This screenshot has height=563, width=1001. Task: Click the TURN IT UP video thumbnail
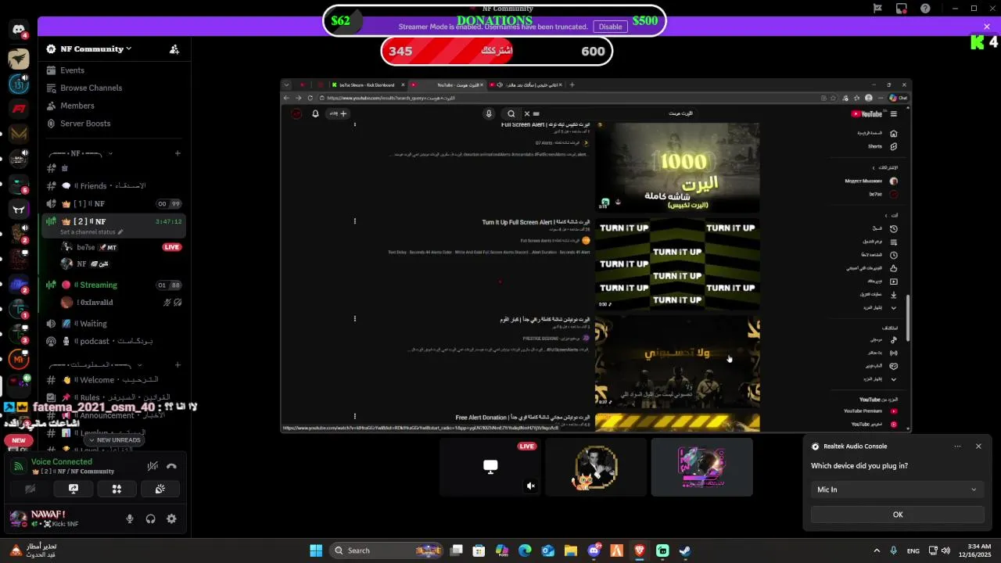677,264
